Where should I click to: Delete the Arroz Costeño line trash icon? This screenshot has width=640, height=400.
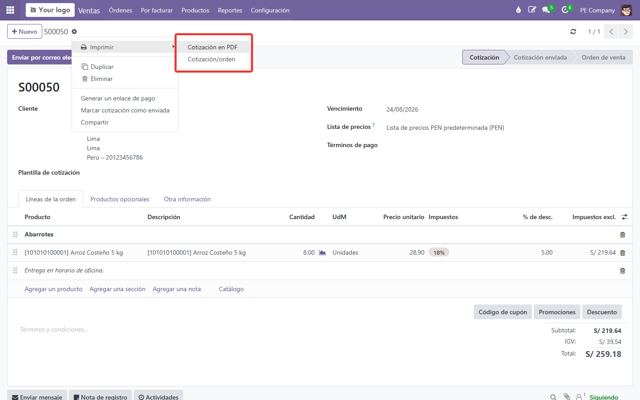tap(623, 253)
